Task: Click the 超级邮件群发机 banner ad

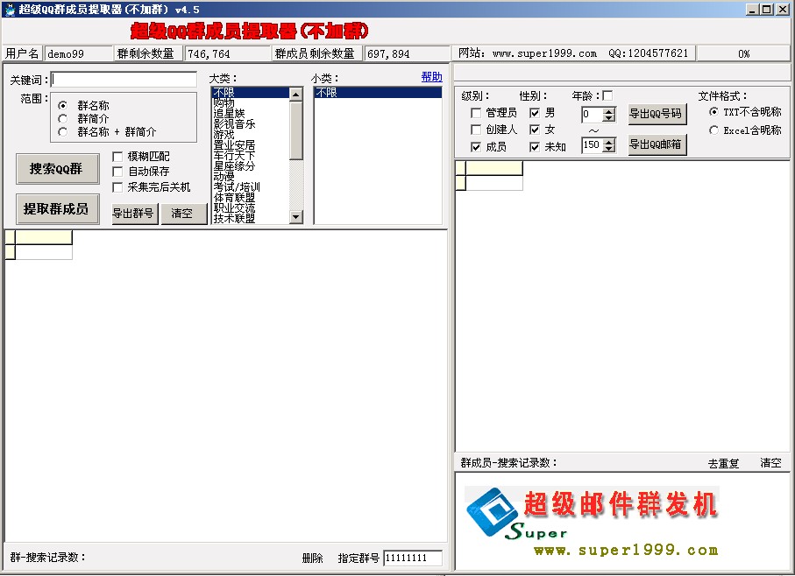Action: [x=593, y=522]
